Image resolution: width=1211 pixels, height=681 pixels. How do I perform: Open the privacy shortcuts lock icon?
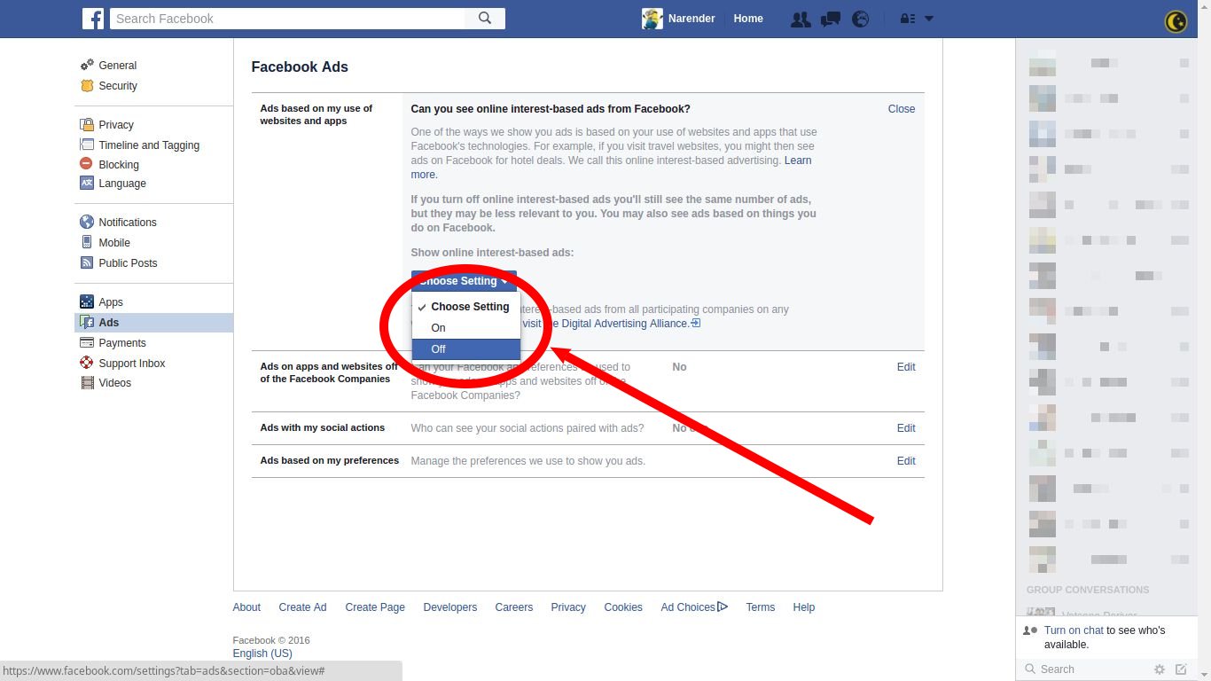click(907, 19)
